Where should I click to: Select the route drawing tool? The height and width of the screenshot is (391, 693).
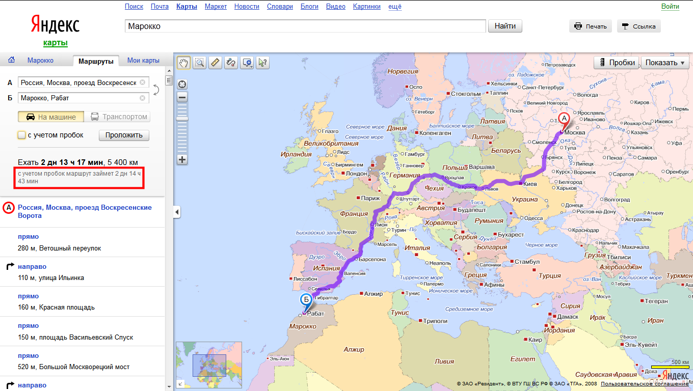(x=231, y=63)
